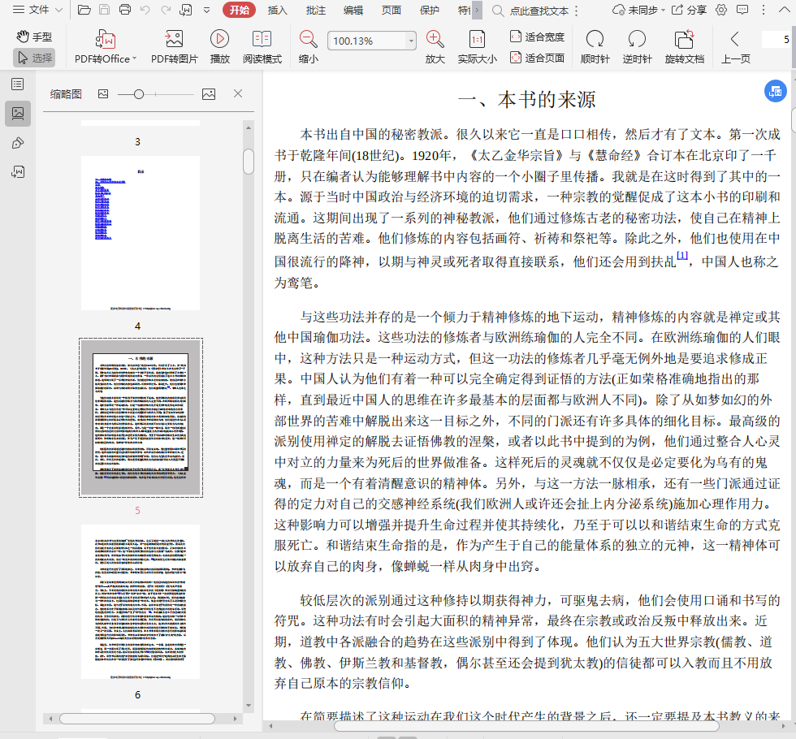Activate the 选择 selection tool
The image size is (796, 739).
point(34,58)
